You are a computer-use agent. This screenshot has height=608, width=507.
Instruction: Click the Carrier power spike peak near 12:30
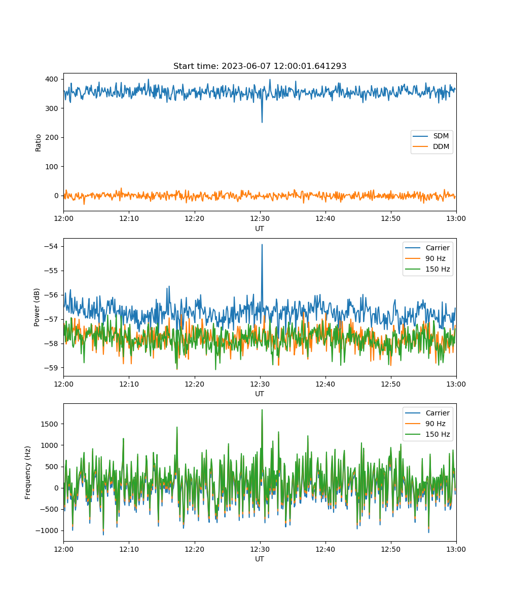click(x=262, y=245)
